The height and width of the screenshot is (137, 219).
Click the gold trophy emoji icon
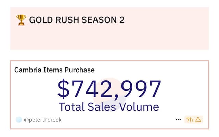point(21,20)
